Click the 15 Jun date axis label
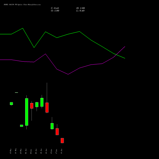The height and width of the screenshot is (159, 159). point(51,151)
